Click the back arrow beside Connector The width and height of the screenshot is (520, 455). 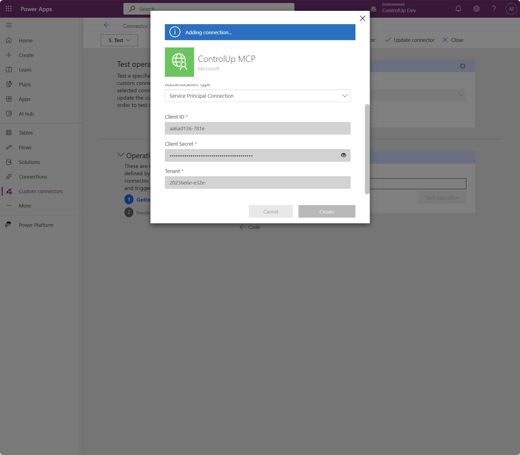(107, 25)
